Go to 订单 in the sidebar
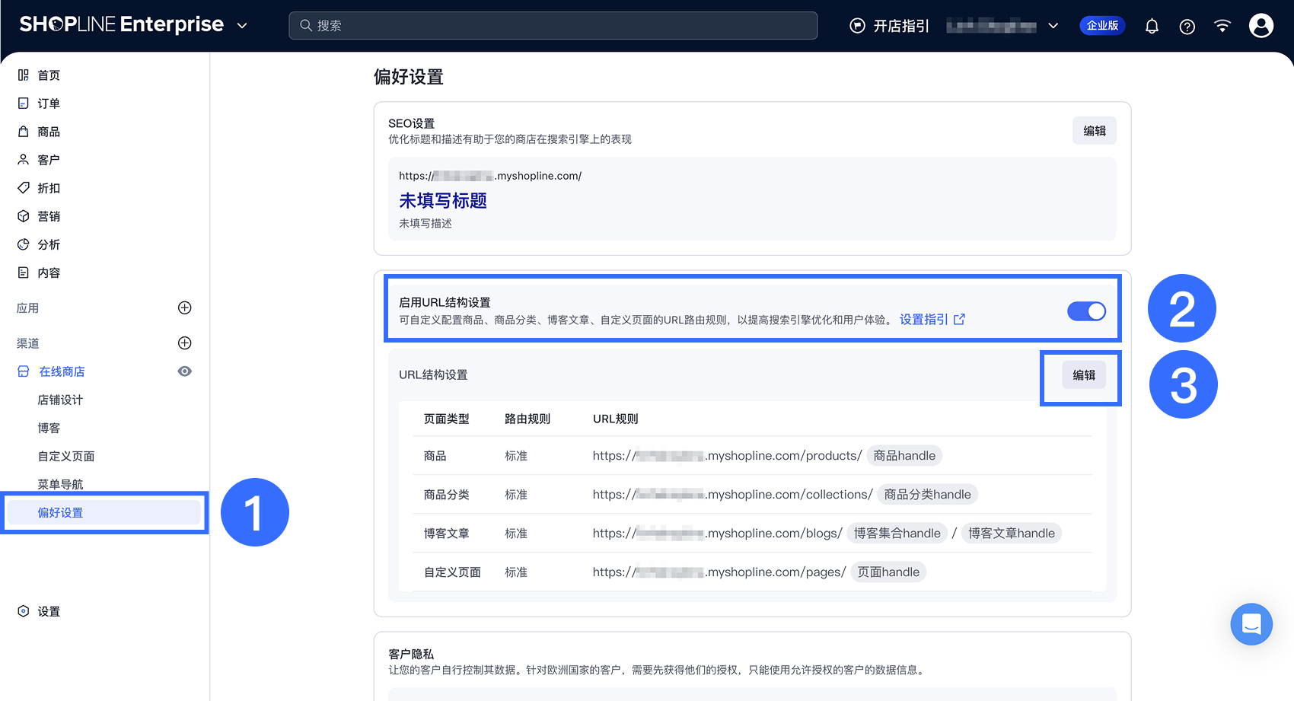The image size is (1294, 701). [x=49, y=104]
